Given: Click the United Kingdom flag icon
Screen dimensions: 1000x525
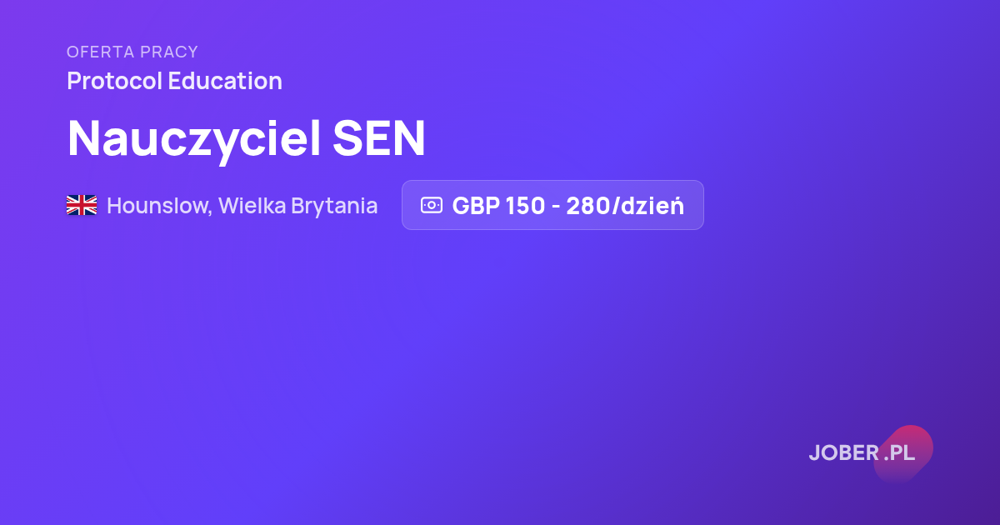Looking at the screenshot, I should tap(82, 205).
